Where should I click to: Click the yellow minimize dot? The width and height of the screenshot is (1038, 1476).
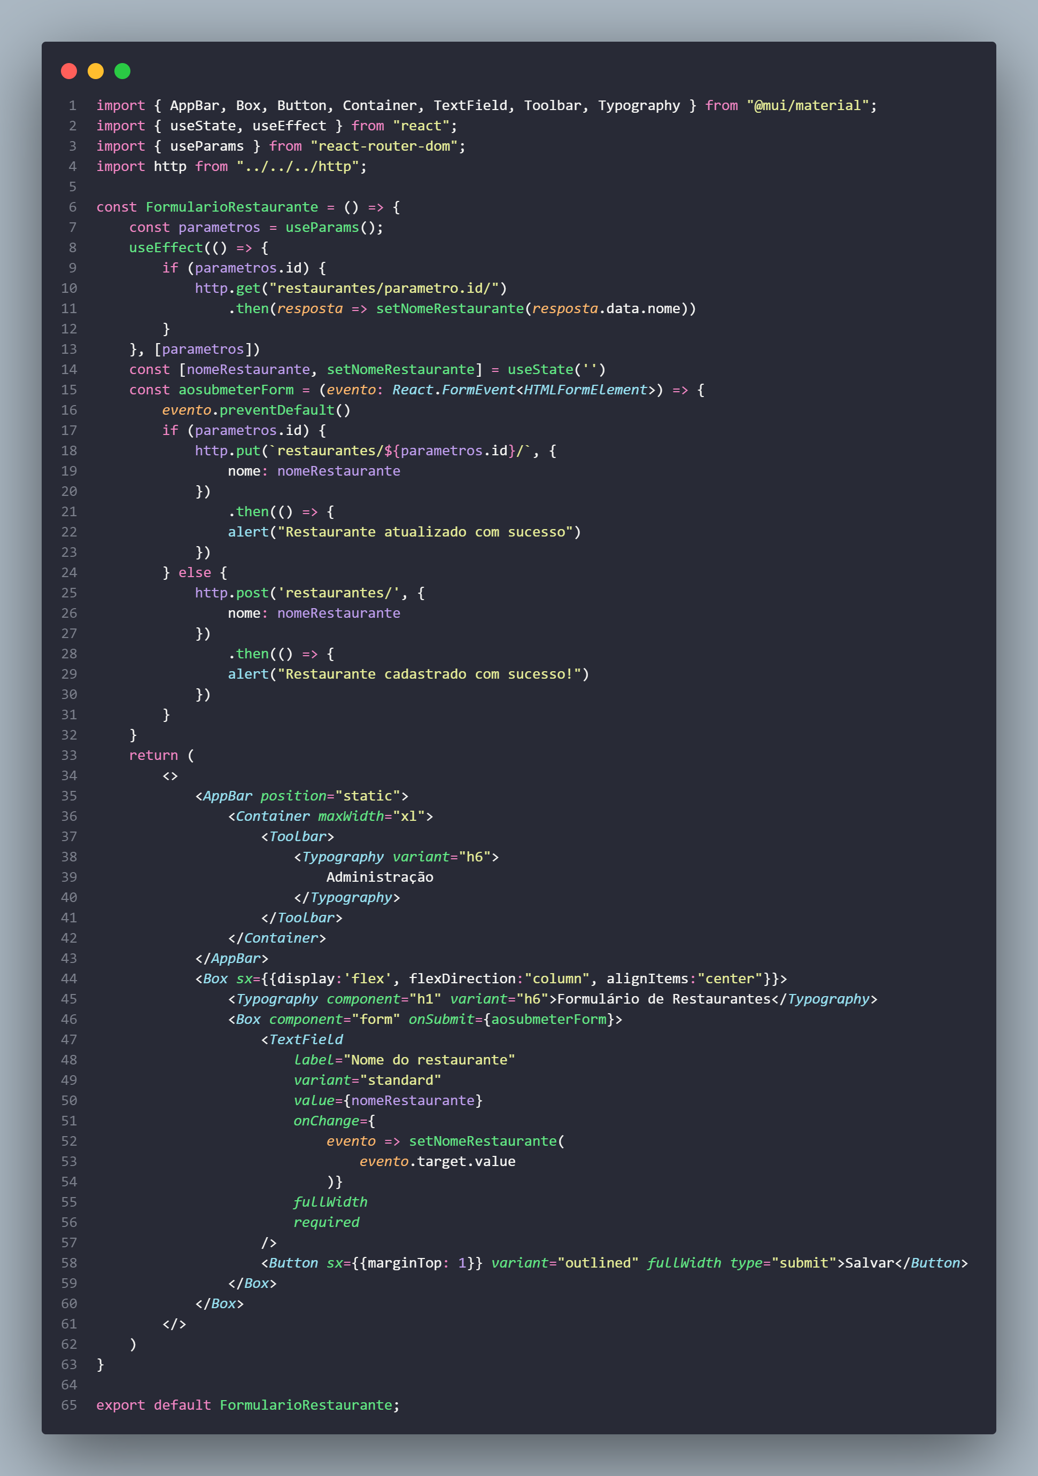click(x=96, y=71)
